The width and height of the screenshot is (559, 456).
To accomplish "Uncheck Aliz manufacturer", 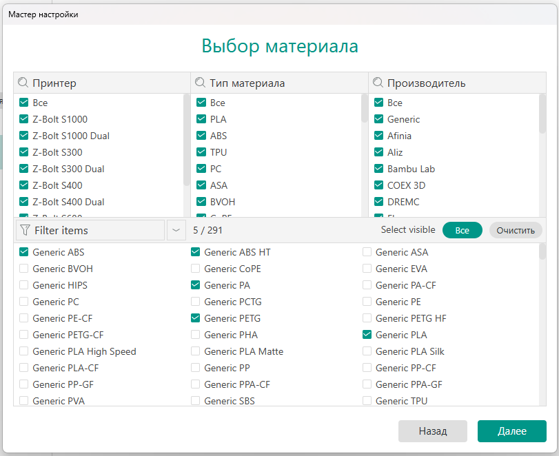I will (378, 152).
